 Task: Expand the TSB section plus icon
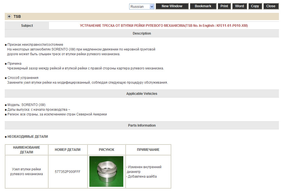click(9, 17)
